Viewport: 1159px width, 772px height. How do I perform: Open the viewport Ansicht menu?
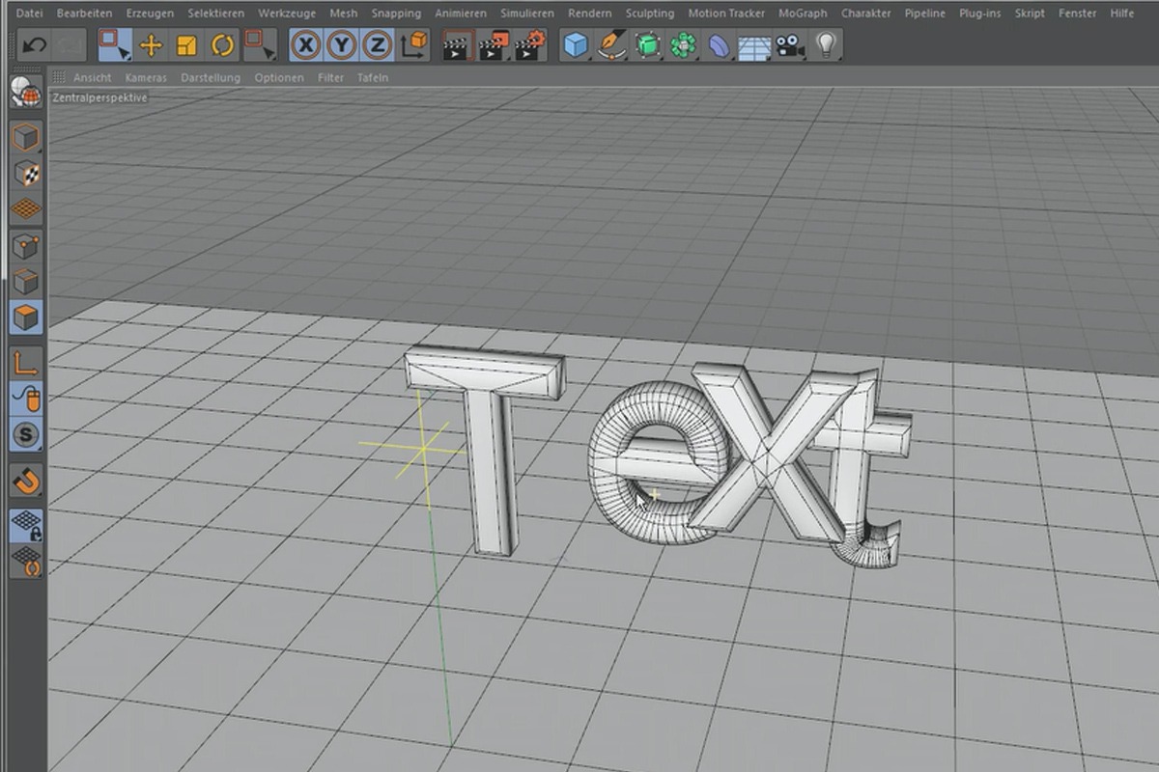[x=93, y=77]
